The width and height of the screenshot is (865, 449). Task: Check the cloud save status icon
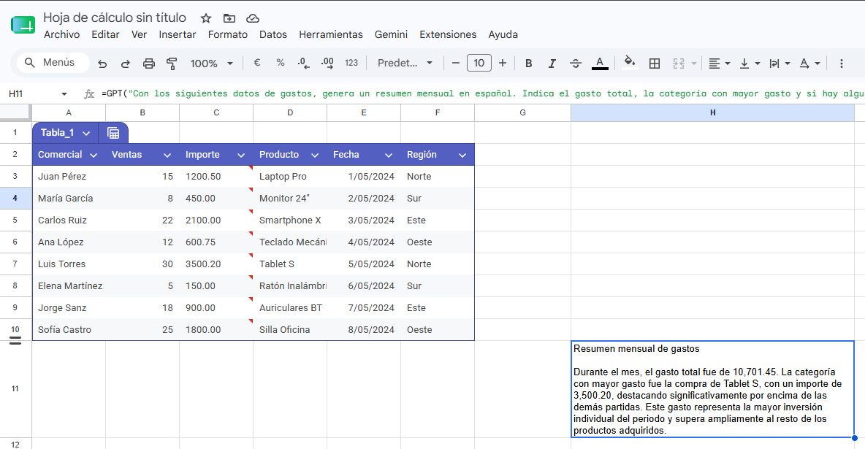[253, 18]
